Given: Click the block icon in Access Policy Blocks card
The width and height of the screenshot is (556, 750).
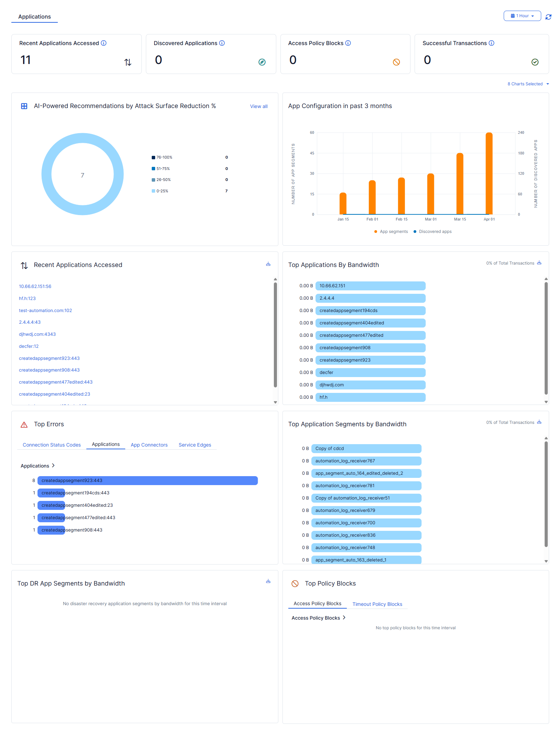Looking at the screenshot, I should click(x=396, y=62).
